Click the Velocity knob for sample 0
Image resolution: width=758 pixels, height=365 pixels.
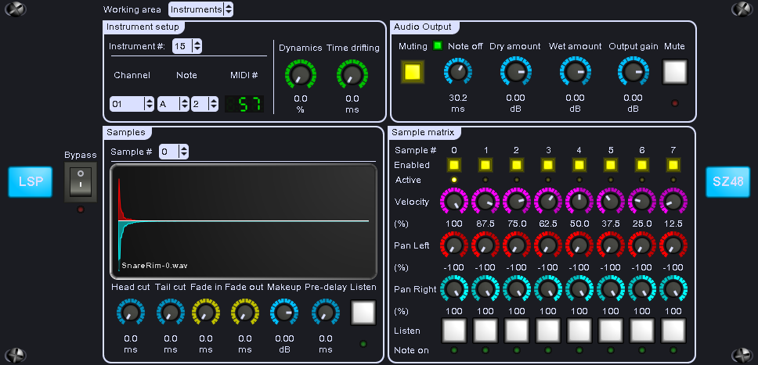(453, 202)
